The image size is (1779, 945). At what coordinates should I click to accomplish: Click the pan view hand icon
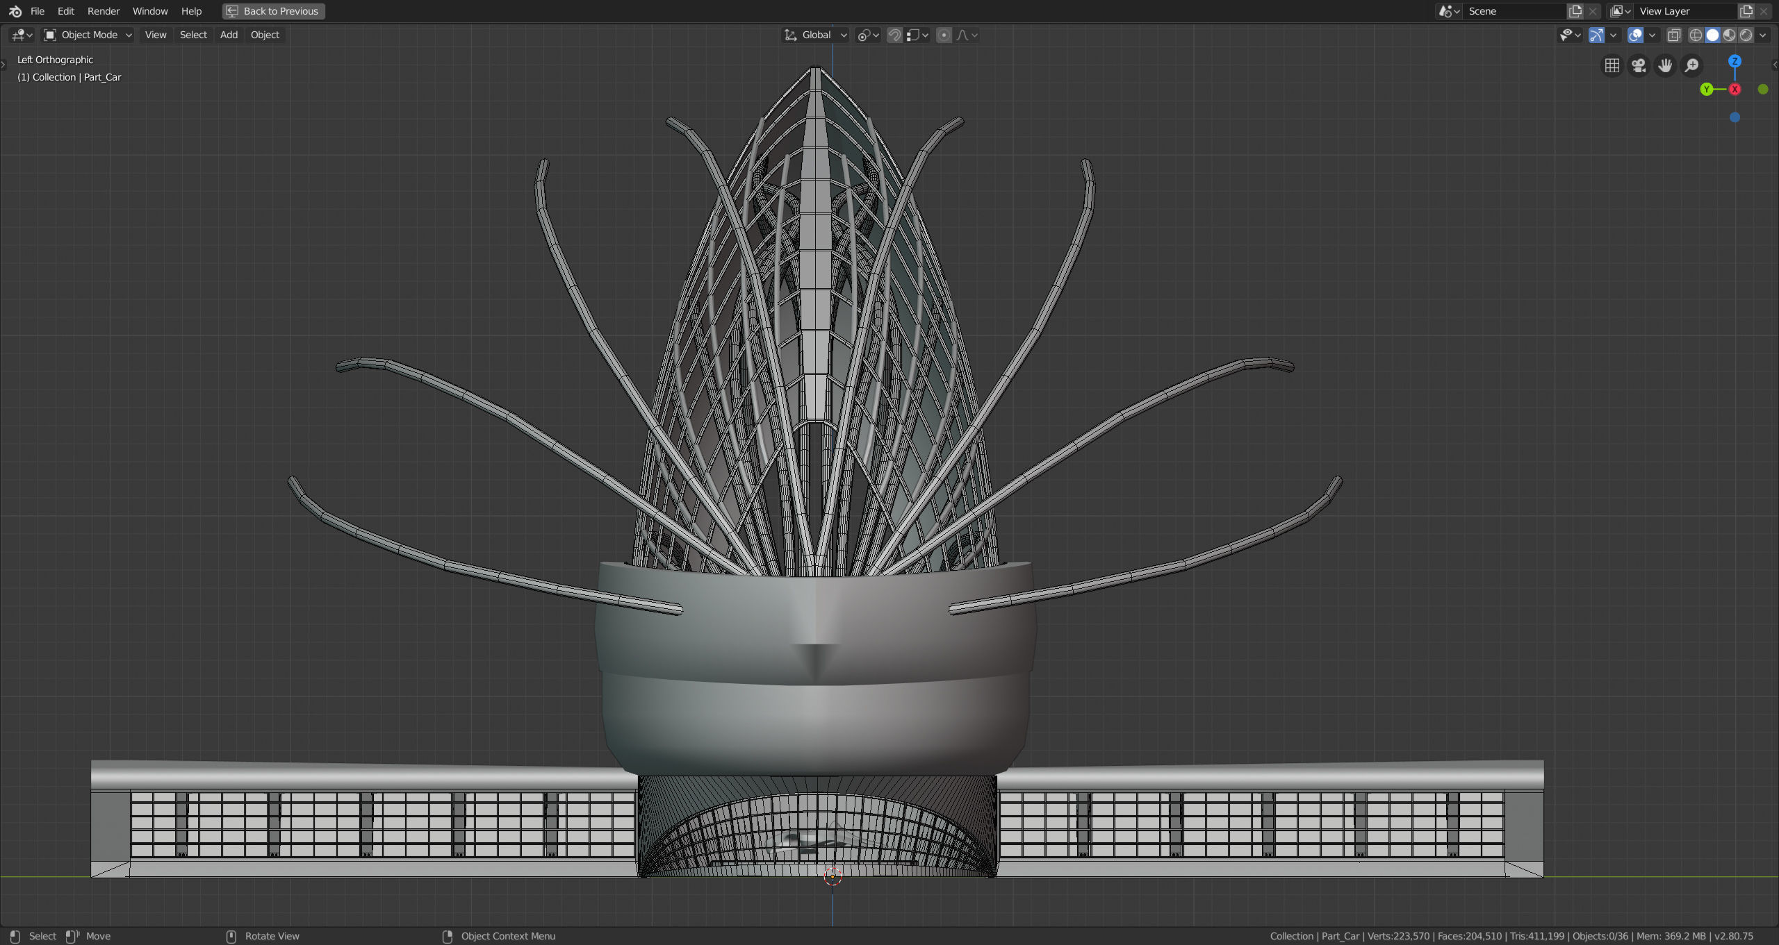(x=1665, y=65)
